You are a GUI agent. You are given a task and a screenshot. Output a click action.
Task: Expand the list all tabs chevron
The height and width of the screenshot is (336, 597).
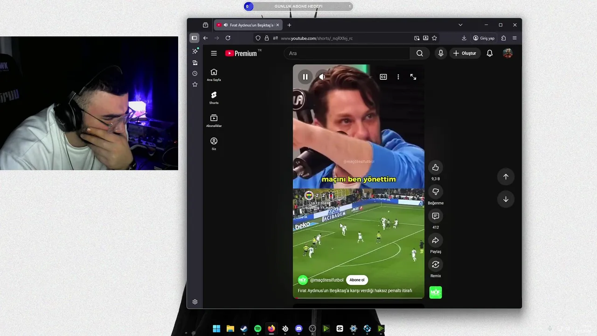460,25
